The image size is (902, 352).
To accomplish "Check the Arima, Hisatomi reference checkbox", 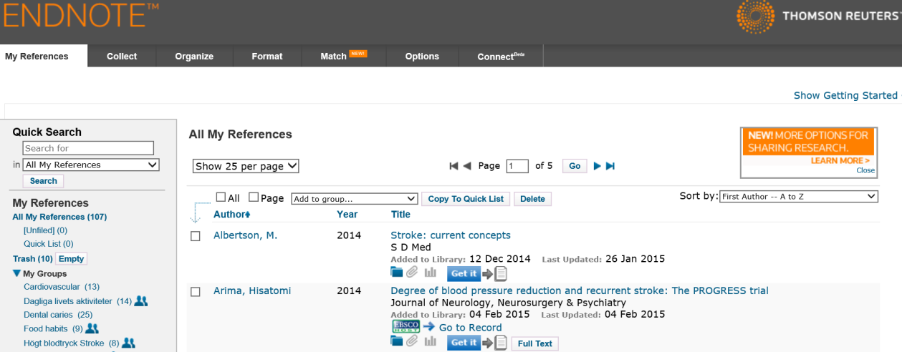I will pyautogui.click(x=196, y=291).
